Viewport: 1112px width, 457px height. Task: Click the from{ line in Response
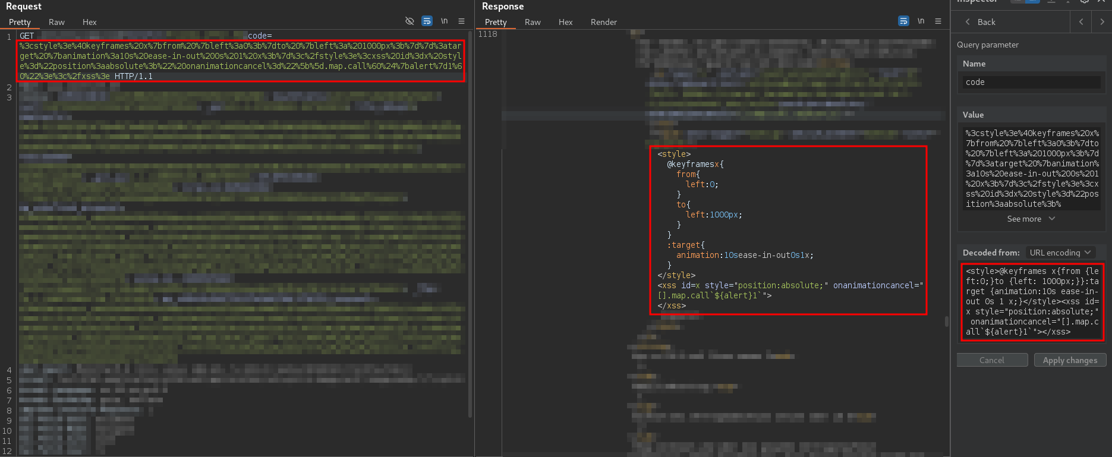click(688, 174)
